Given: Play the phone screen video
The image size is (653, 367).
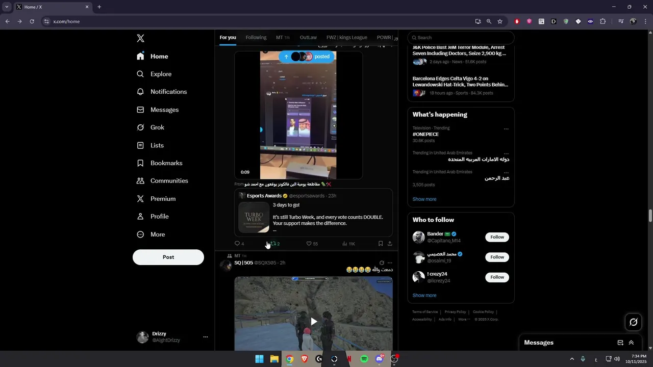Looking at the screenshot, I should (x=298, y=115).
